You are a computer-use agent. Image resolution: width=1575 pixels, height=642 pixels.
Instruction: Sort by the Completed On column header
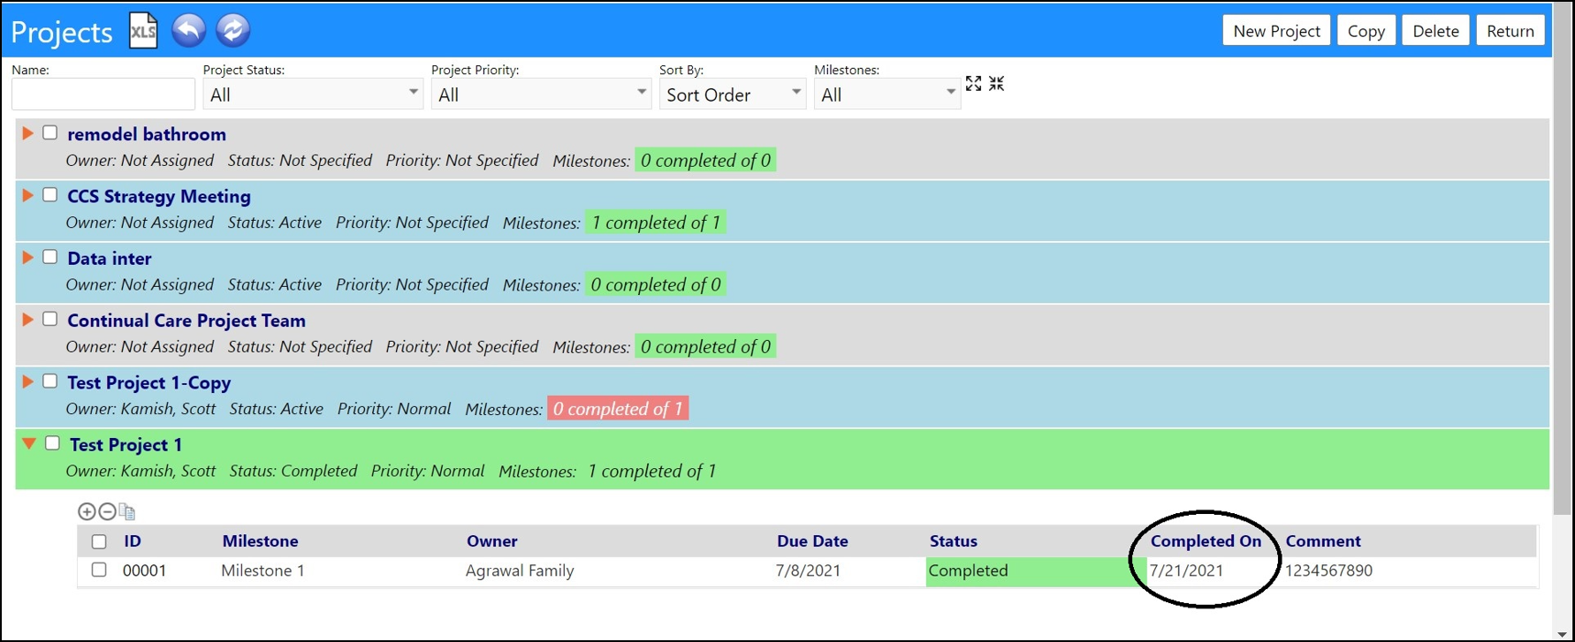[1206, 541]
